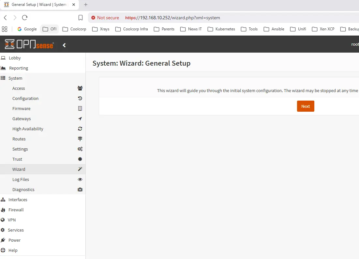Collapse the System menu section
Screen dimensions: 359x259
(15, 78)
